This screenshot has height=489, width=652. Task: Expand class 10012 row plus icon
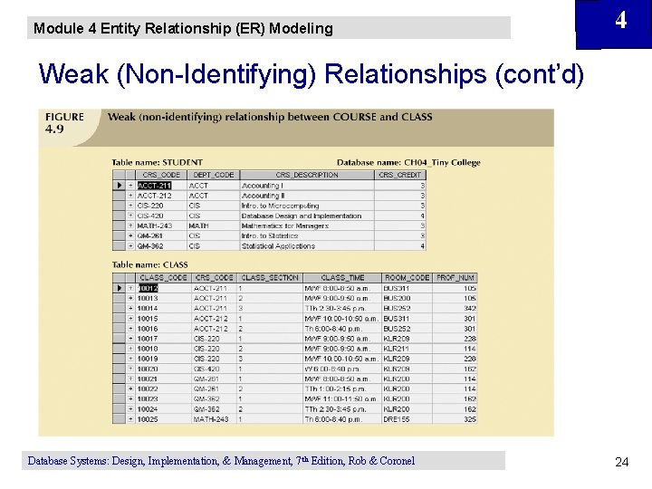130,288
